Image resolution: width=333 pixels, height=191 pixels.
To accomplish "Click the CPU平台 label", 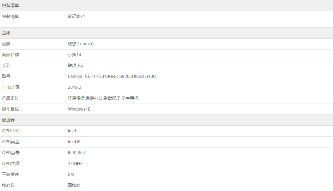I will point(11,131).
